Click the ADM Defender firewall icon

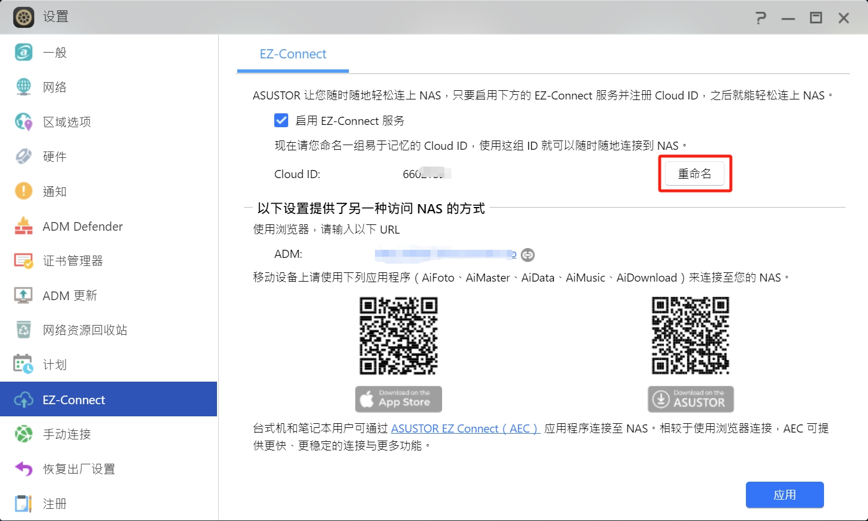(x=24, y=226)
